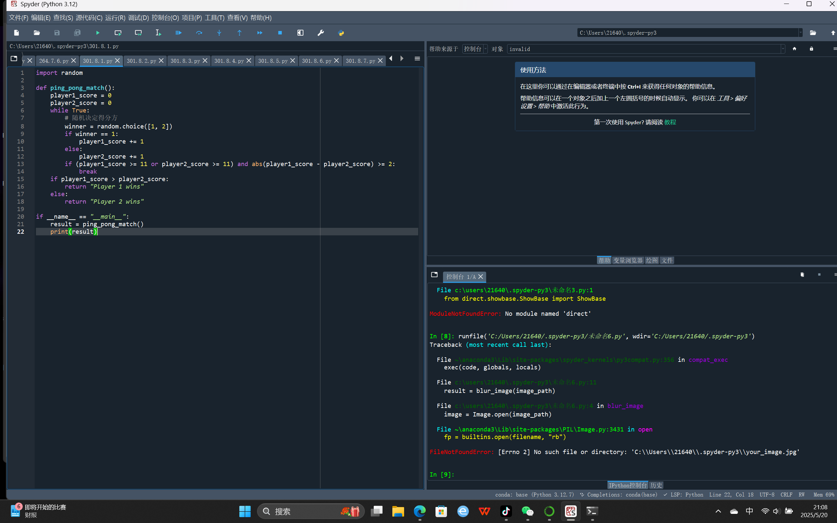The width and height of the screenshot is (837, 523).
Task: Click the Run current cell icon
Action: 118,33
